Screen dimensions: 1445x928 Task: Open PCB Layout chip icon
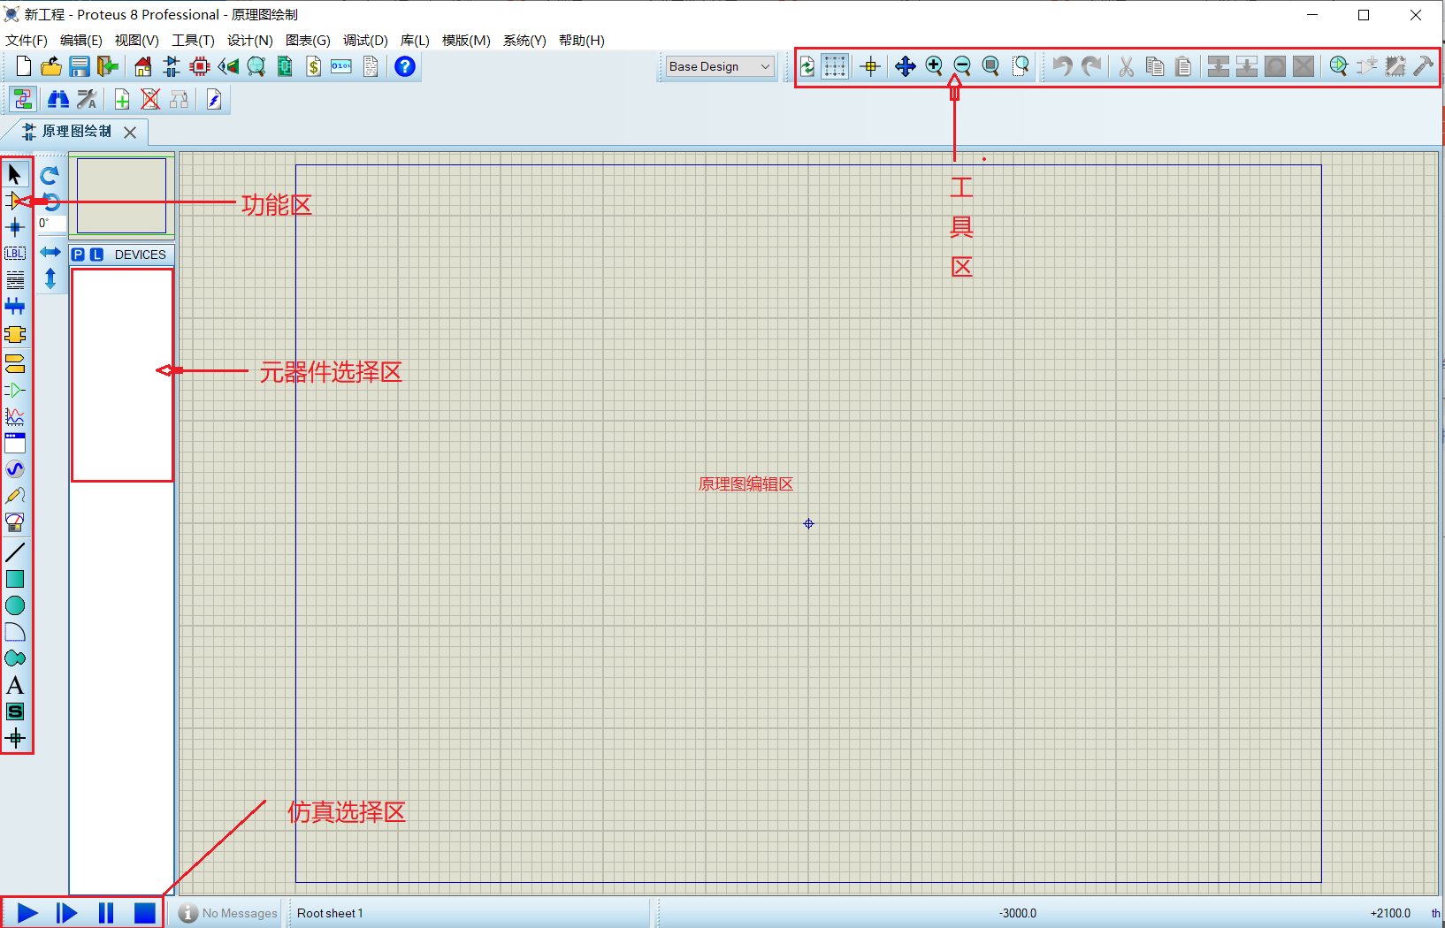(200, 66)
